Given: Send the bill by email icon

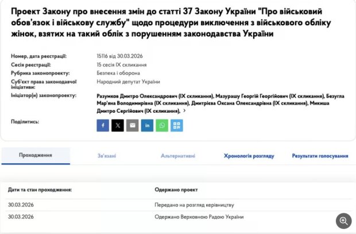Looking at the screenshot, I should (x=133, y=125).
